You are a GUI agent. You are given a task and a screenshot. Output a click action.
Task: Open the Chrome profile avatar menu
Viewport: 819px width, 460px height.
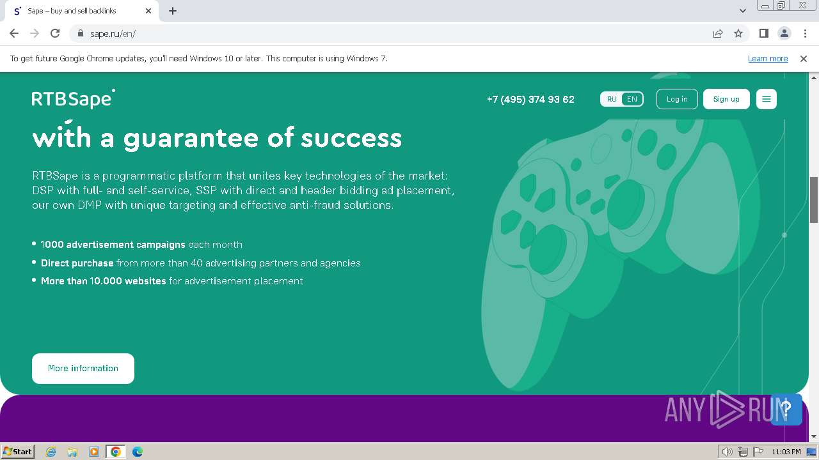pos(784,33)
